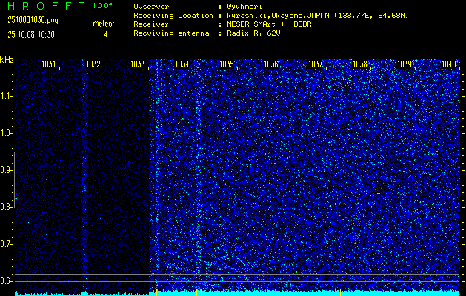Click time marker 1040
The width and height of the screenshot is (466, 296).
pos(449,64)
